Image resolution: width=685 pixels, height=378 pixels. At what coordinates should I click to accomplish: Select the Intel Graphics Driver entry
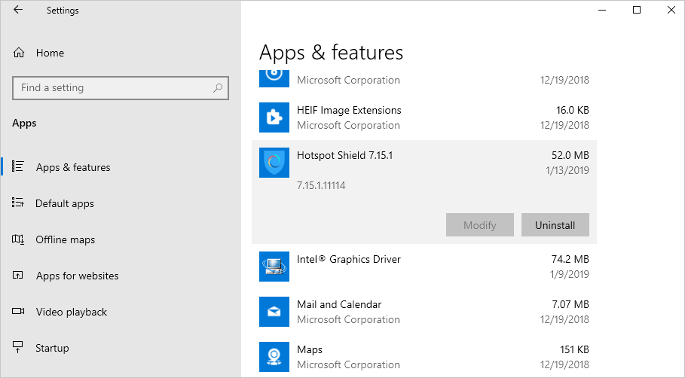point(424,267)
